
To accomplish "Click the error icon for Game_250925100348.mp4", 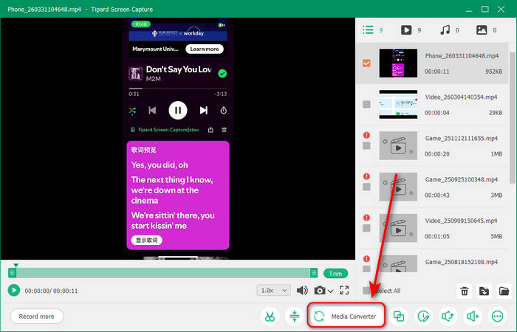I will [x=366, y=176].
